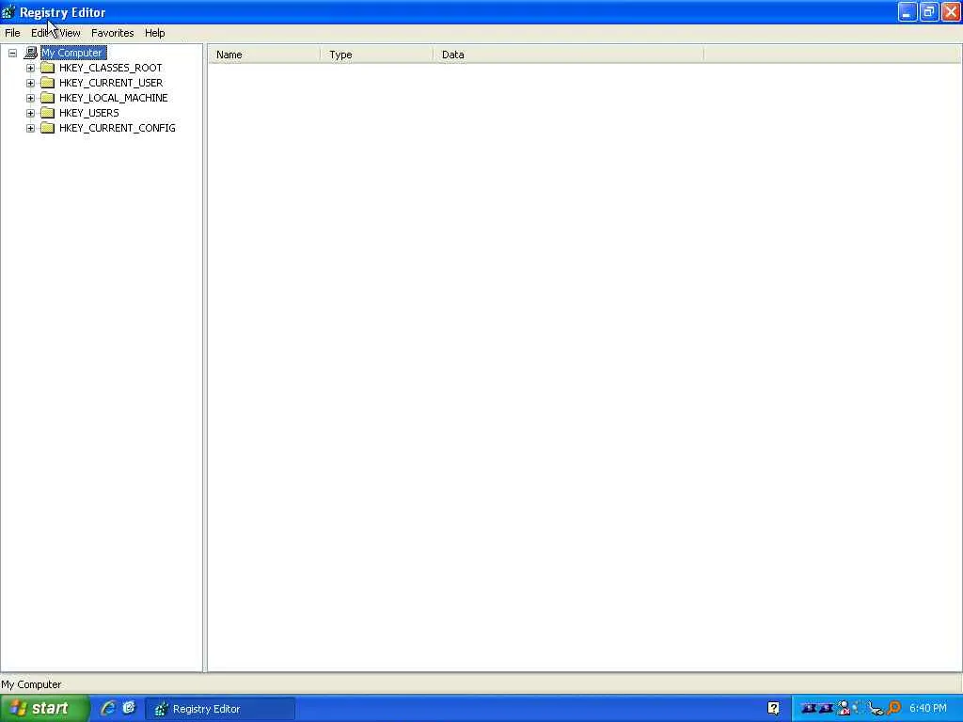Select the HKEY_CURRENT_USER label
The image size is (963, 722).
(x=111, y=83)
